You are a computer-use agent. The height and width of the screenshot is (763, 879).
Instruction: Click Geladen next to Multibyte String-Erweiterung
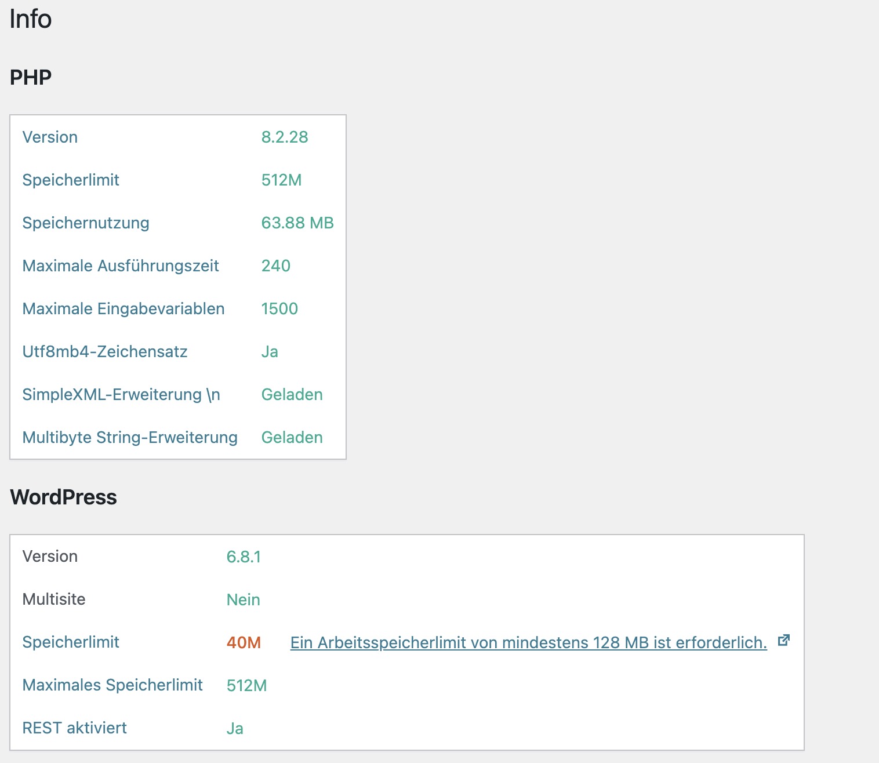click(x=292, y=437)
